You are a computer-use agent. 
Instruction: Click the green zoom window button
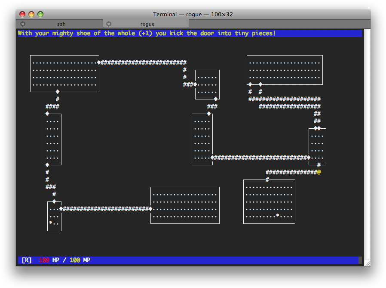[x=40, y=14]
